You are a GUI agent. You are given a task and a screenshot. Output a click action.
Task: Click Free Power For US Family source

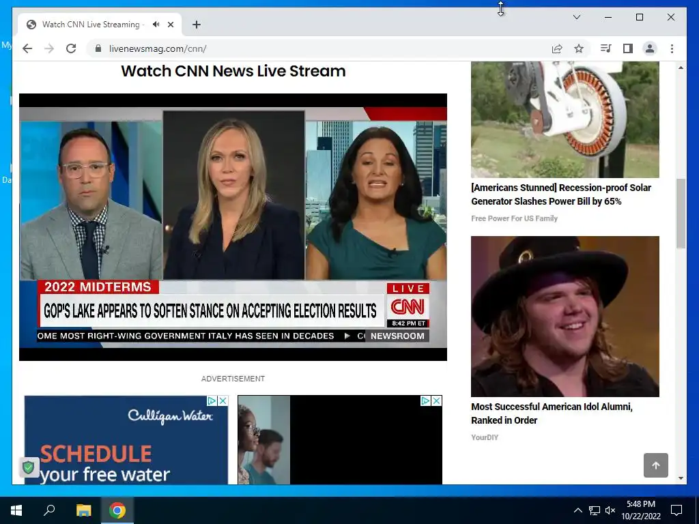tap(514, 218)
